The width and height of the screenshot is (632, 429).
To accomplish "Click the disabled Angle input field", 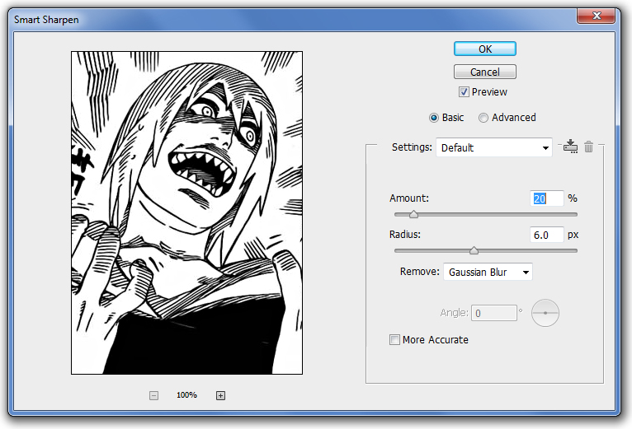I will coord(494,313).
